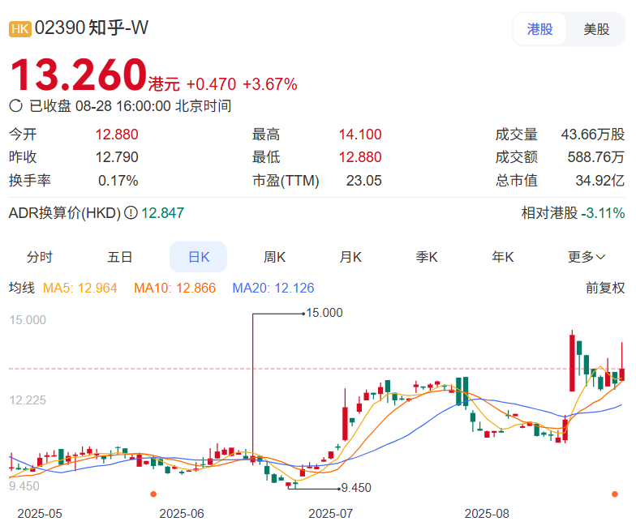This screenshot has width=636, height=530.
Task: Click the orange event dot at chart right edge
Action: 615,494
